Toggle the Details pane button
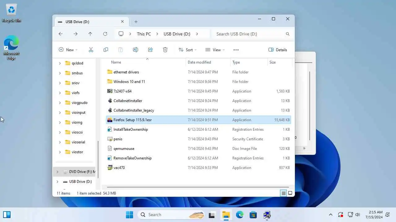Viewport: 396px width, 222px height. pos(278,50)
